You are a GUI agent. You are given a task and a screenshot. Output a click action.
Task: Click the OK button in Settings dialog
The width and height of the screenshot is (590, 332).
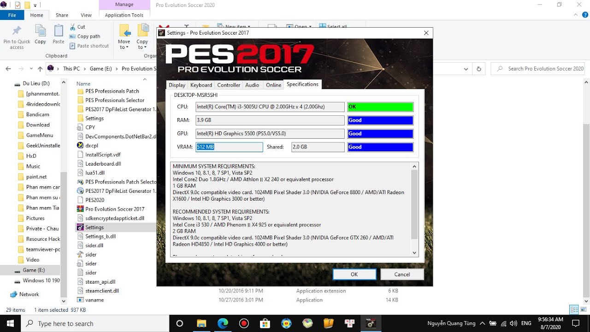354,274
